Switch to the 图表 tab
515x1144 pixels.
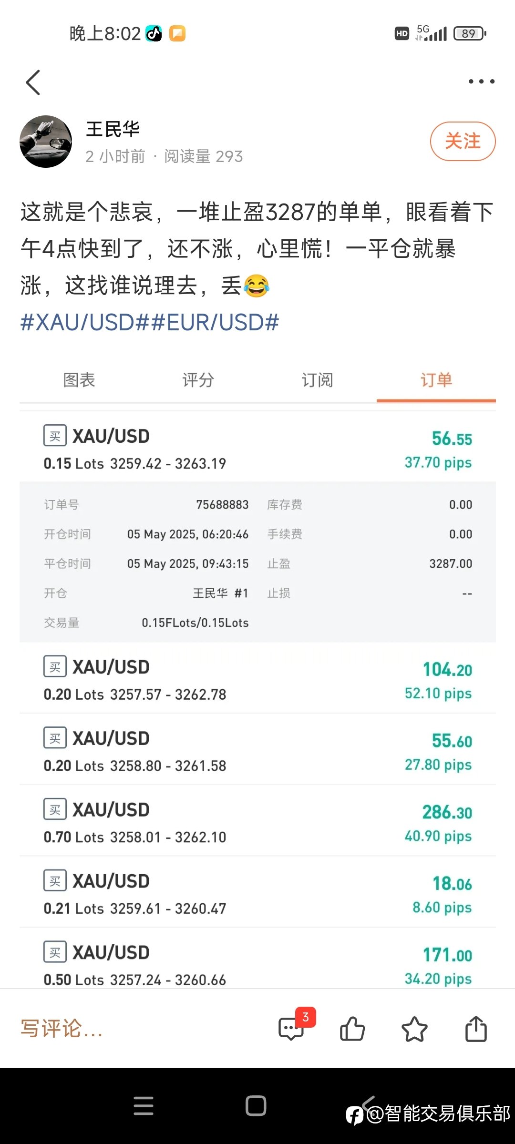[79, 380]
